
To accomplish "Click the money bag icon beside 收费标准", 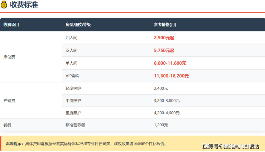I will [4, 5].
